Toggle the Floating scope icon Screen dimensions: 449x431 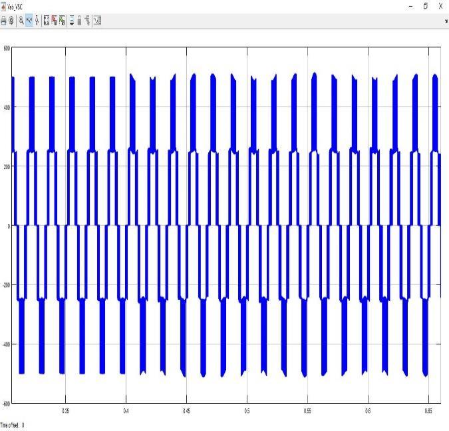pyautogui.click(x=72, y=21)
